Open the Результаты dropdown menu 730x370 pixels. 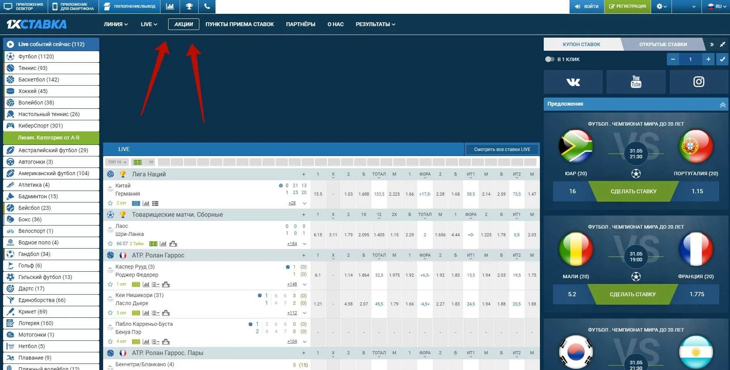375,24
